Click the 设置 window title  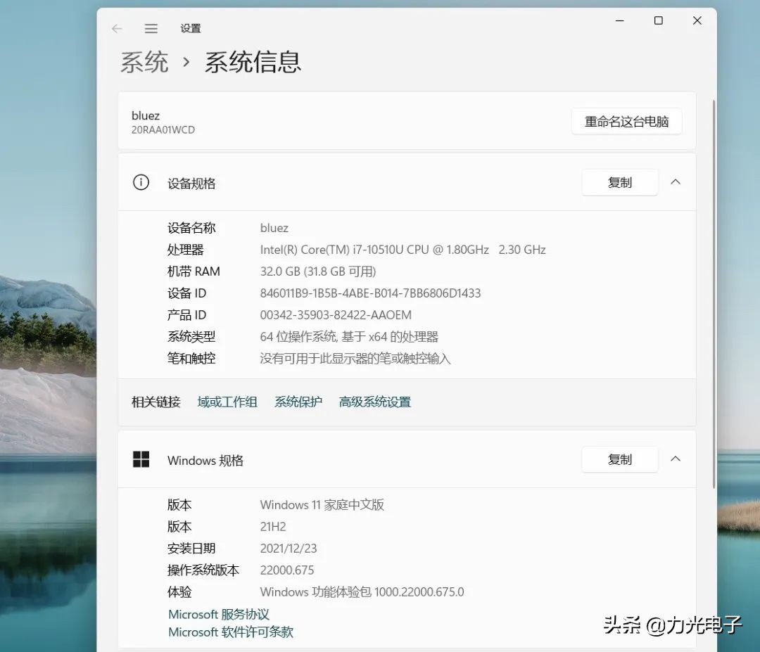tap(191, 29)
